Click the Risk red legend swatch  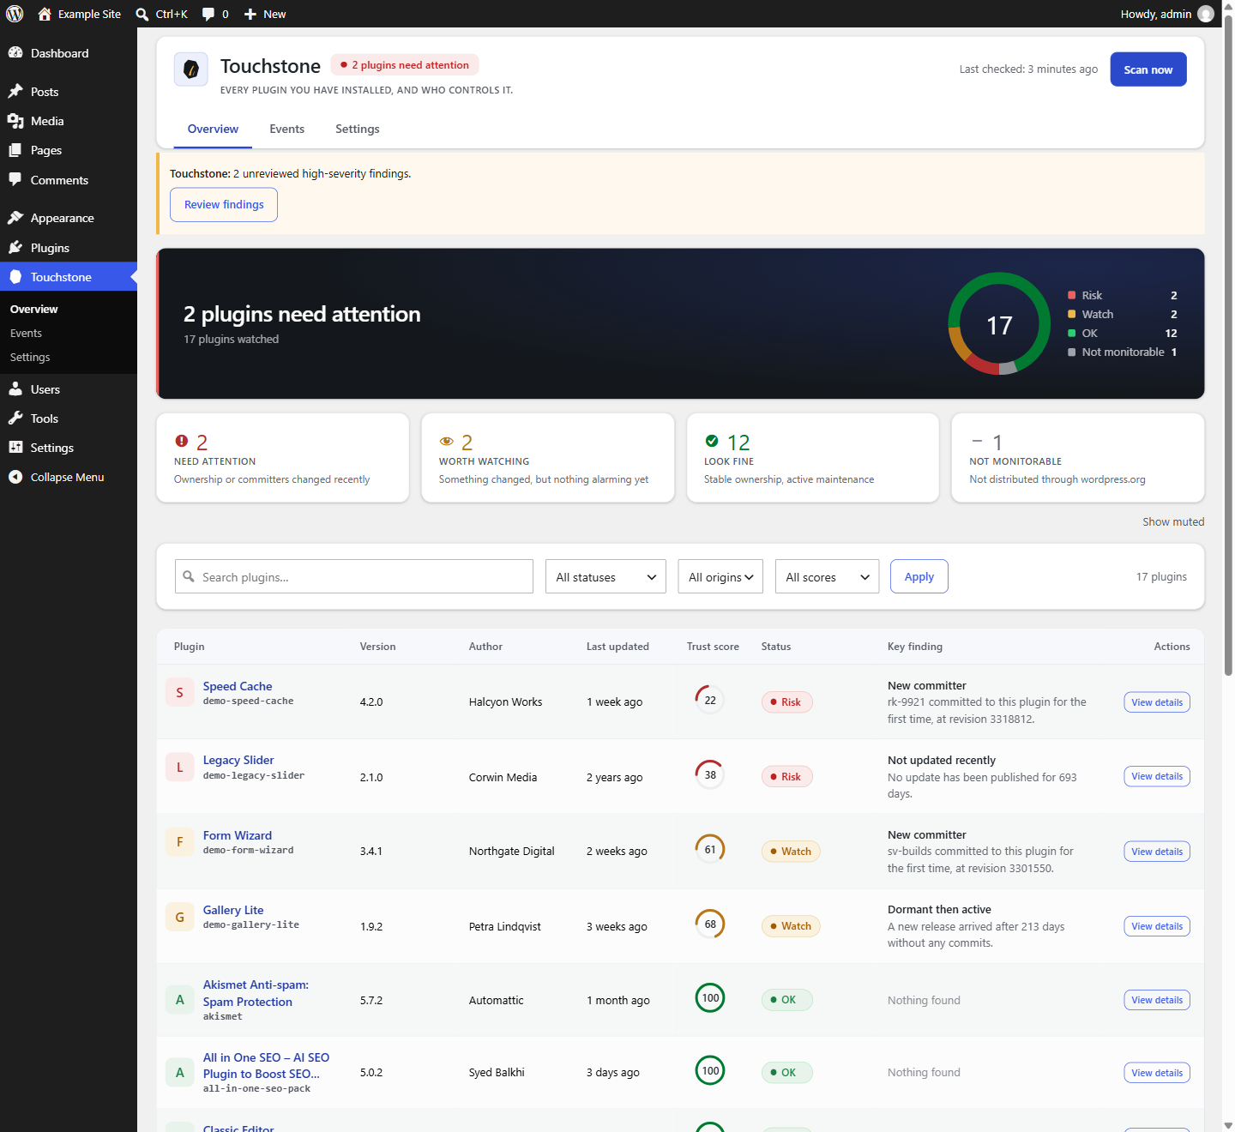coord(1072,295)
